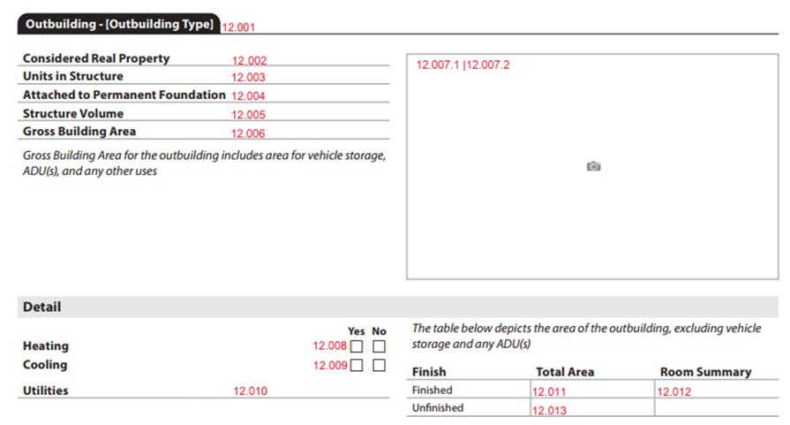
Task: Click the Finished row label
Action: pyautogui.click(x=432, y=390)
